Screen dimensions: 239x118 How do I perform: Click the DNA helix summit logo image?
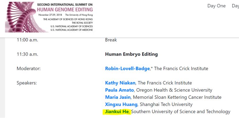(49, 17)
